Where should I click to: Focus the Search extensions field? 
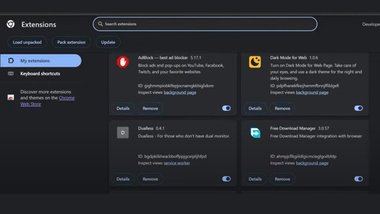[208, 24]
